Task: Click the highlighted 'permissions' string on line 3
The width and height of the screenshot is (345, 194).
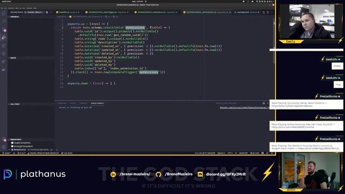Action: [x=135, y=27]
